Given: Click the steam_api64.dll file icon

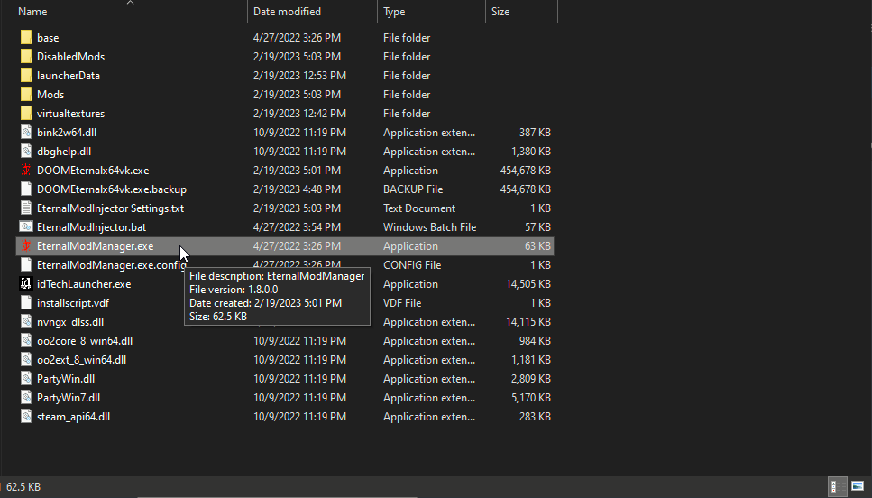Looking at the screenshot, I should pyautogui.click(x=25, y=416).
